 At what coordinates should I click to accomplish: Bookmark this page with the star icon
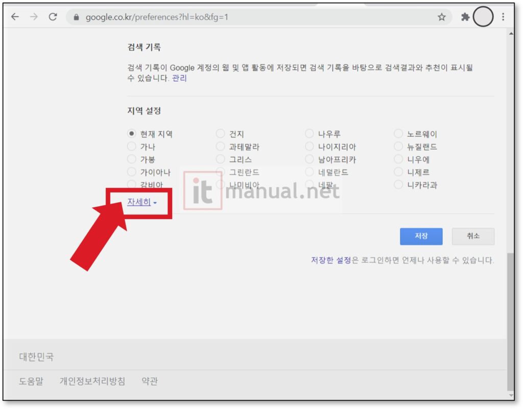442,17
